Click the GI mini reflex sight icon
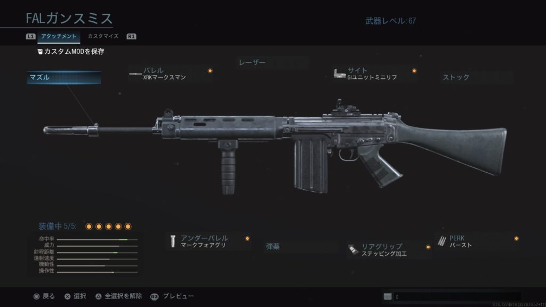The image size is (546, 307). pos(339,74)
